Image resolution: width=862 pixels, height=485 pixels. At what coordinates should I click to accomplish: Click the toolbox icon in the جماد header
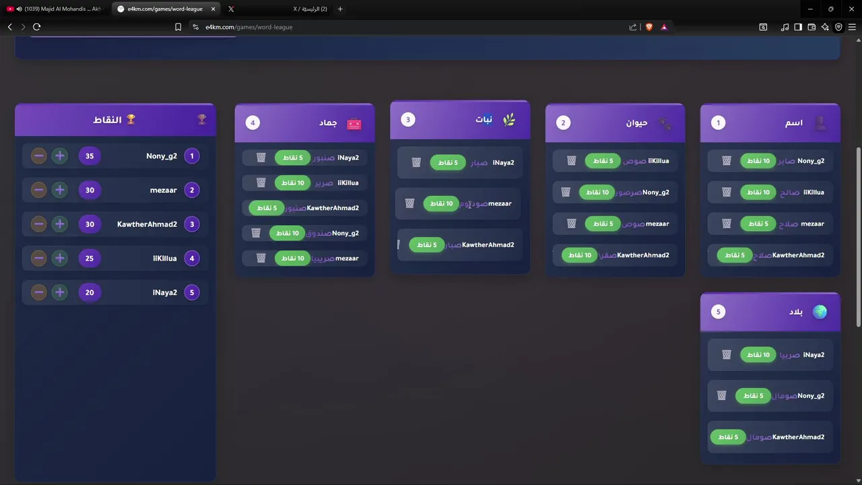354,123
